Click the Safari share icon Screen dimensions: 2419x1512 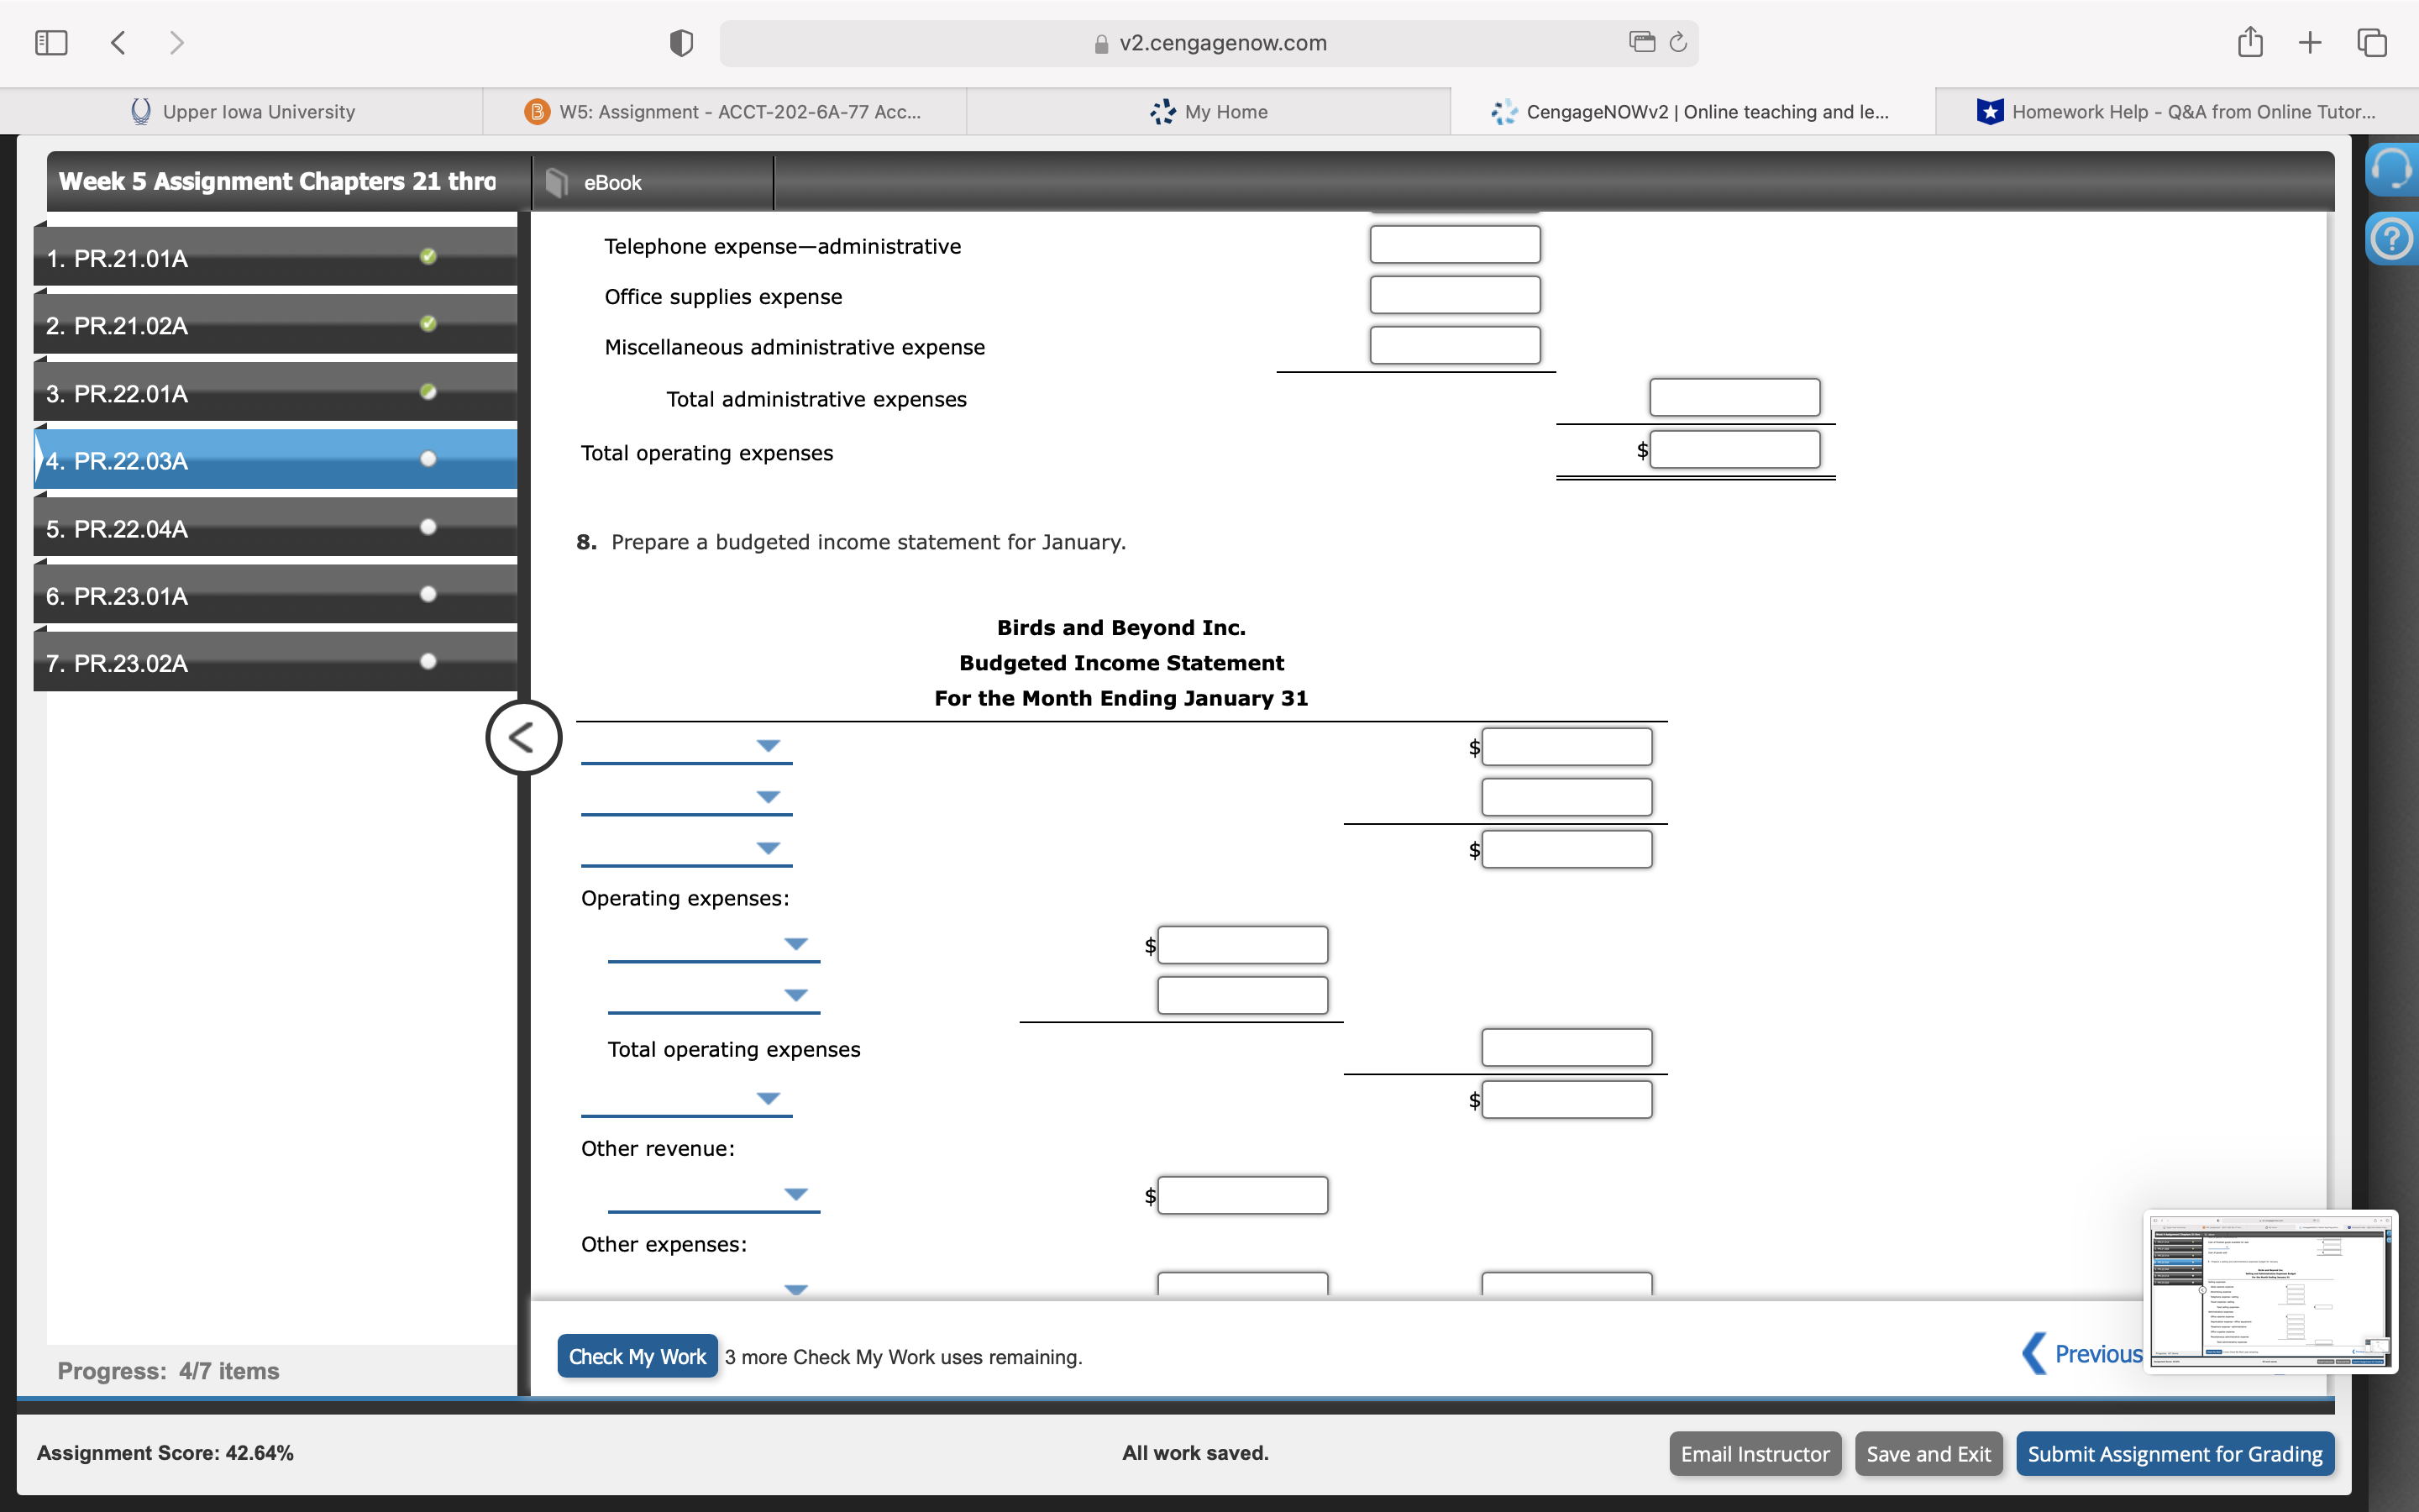click(2249, 42)
